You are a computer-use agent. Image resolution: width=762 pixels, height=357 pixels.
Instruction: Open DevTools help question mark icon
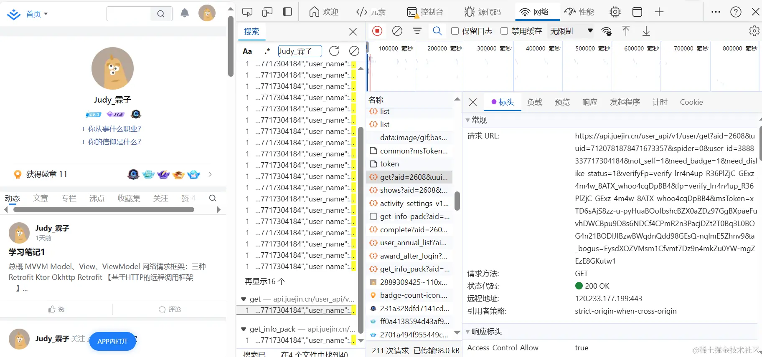[736, 12]
